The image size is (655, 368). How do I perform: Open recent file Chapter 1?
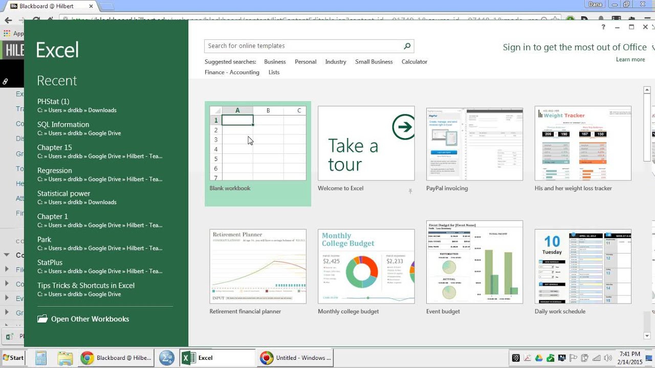pos(106,221)
